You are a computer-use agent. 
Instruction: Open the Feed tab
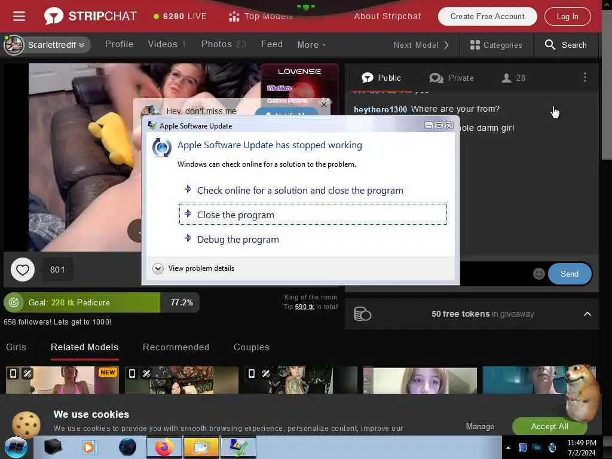click(x=272, y=44)
